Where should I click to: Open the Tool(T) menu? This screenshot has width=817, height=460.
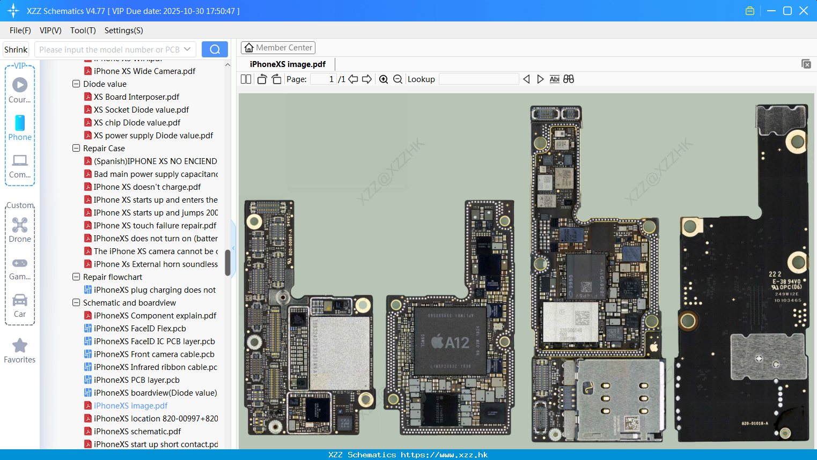click(83, 31)
